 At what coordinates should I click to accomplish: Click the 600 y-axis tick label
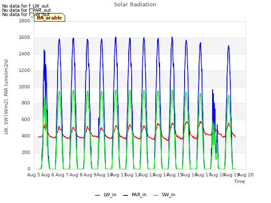(x=26, y=119)
